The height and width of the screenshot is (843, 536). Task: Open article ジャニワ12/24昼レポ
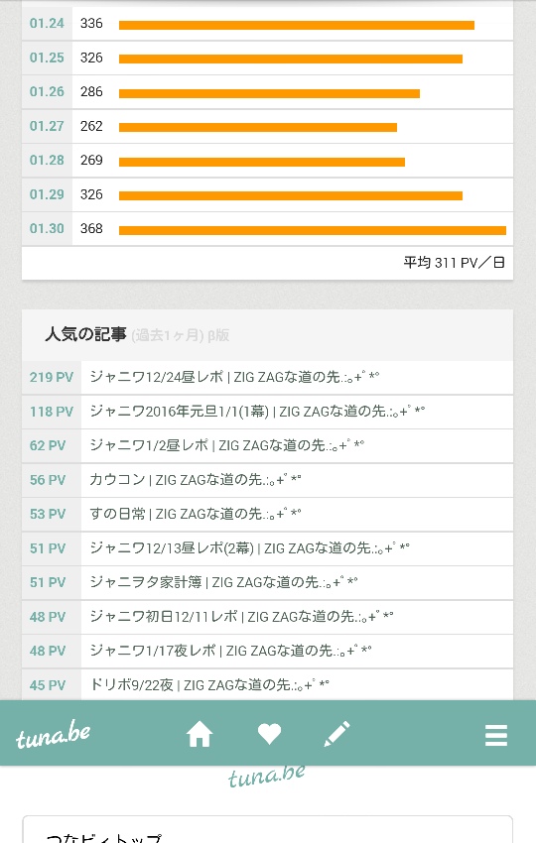tap(267, 378)
